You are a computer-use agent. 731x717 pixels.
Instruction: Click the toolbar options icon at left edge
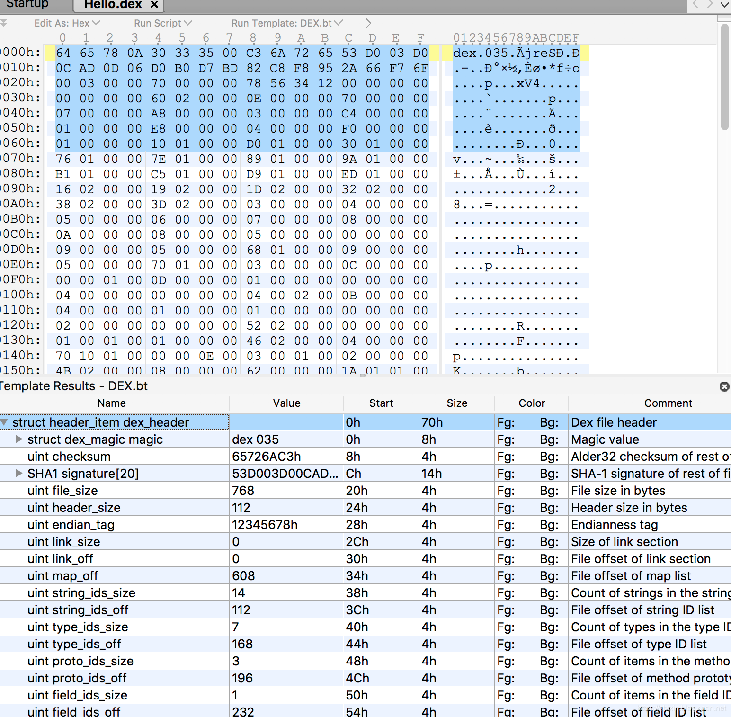click(3, 23)
